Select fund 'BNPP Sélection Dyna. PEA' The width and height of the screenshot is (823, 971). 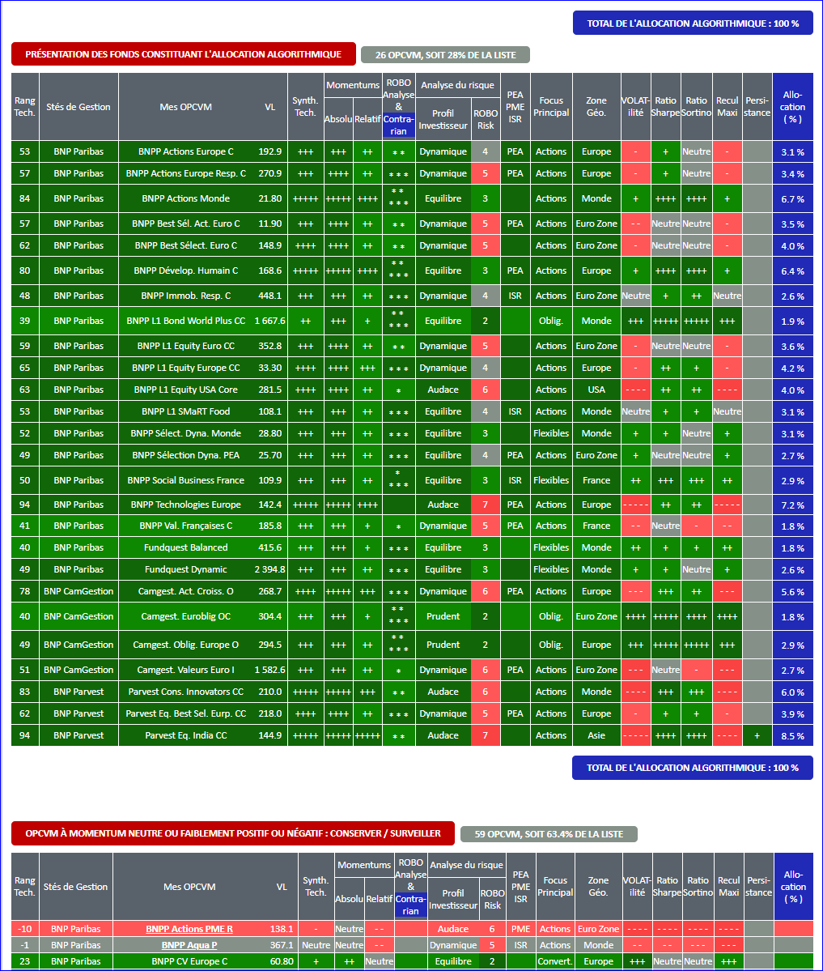(186, 455)
